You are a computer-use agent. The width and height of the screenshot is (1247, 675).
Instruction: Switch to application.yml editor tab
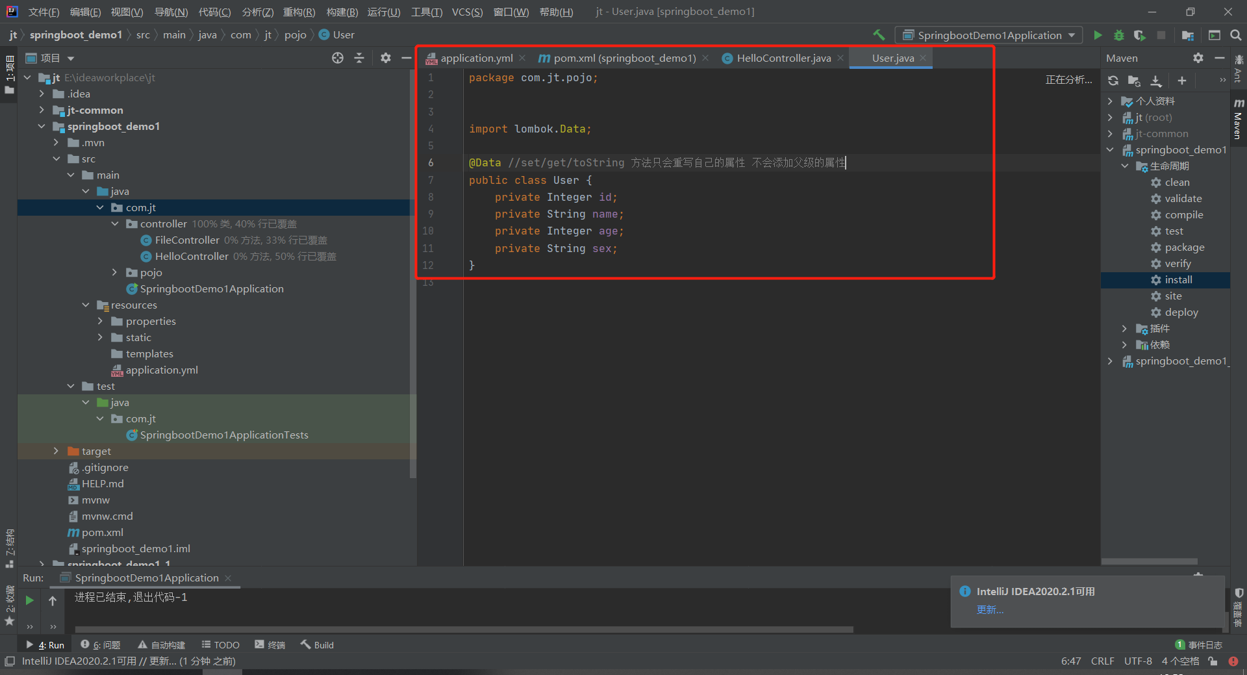(476, 58)
